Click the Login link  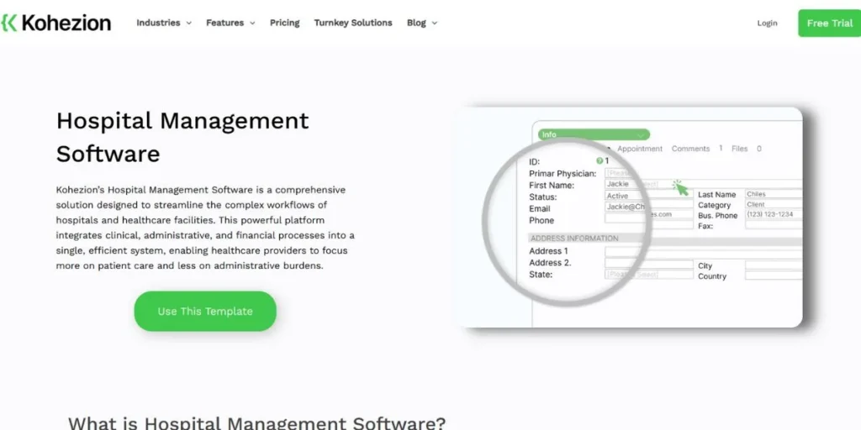point(767,23)
